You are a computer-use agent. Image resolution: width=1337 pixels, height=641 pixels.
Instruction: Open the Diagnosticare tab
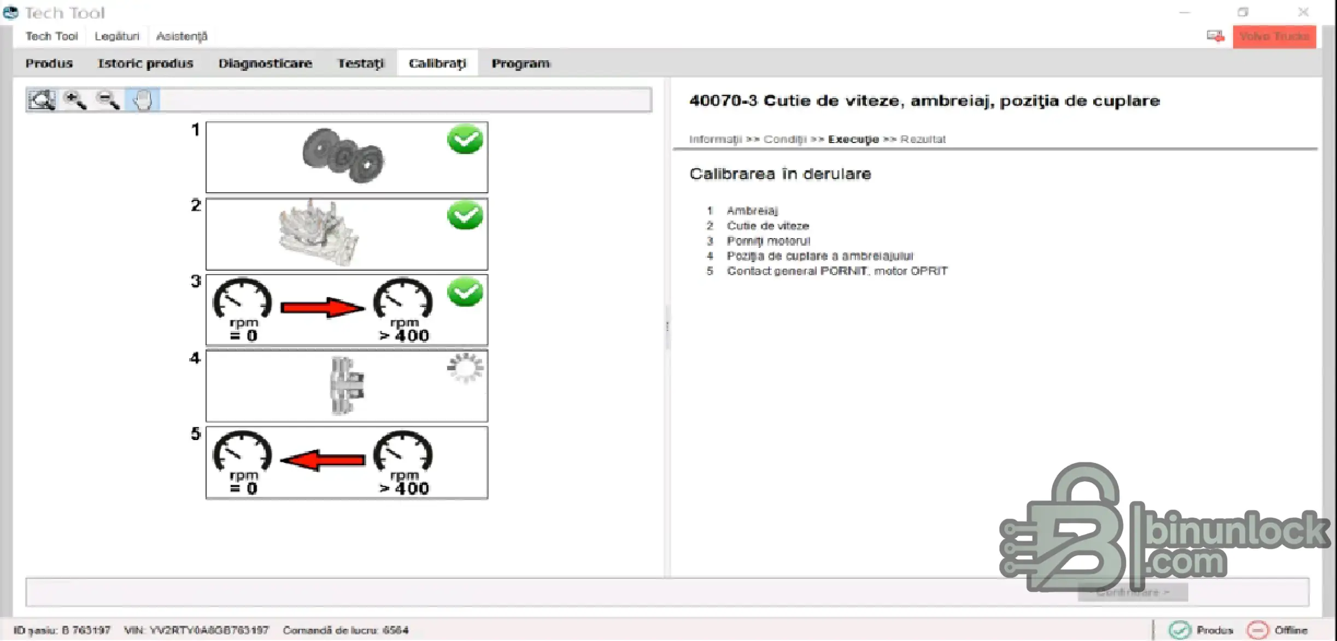point(266,63)
